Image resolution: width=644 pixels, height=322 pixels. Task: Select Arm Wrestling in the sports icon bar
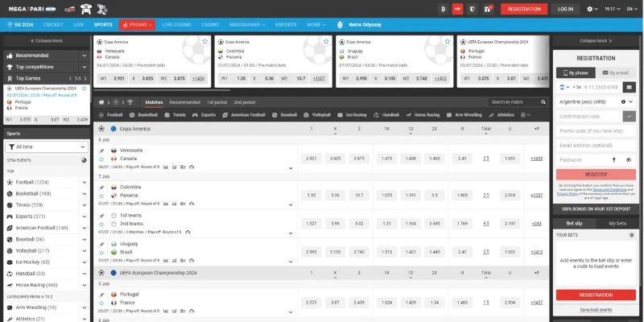pos(464,115)
